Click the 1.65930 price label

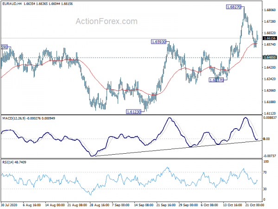pyautogui.click(x=158, y=42)
